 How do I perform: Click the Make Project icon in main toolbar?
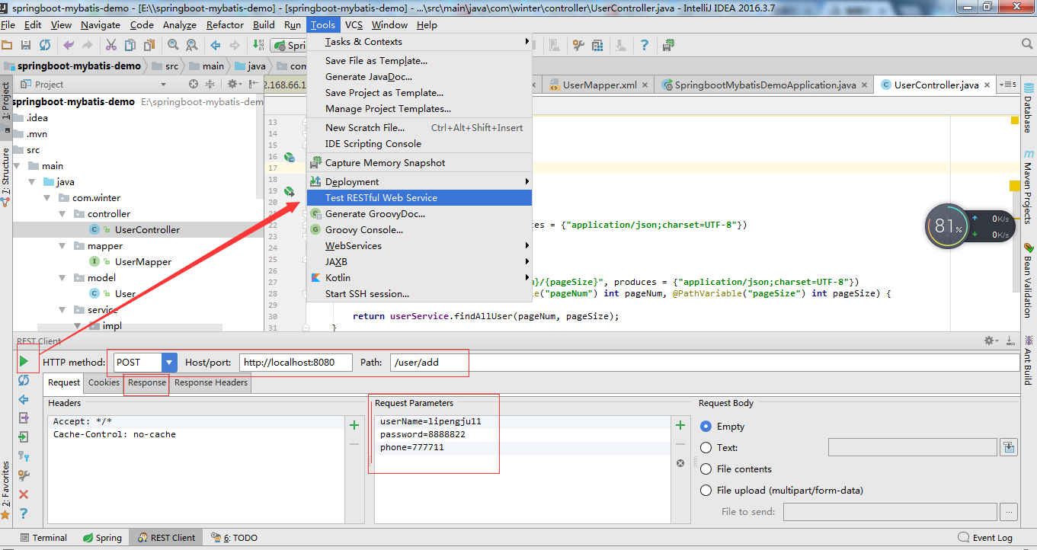(x=258, y=46)
